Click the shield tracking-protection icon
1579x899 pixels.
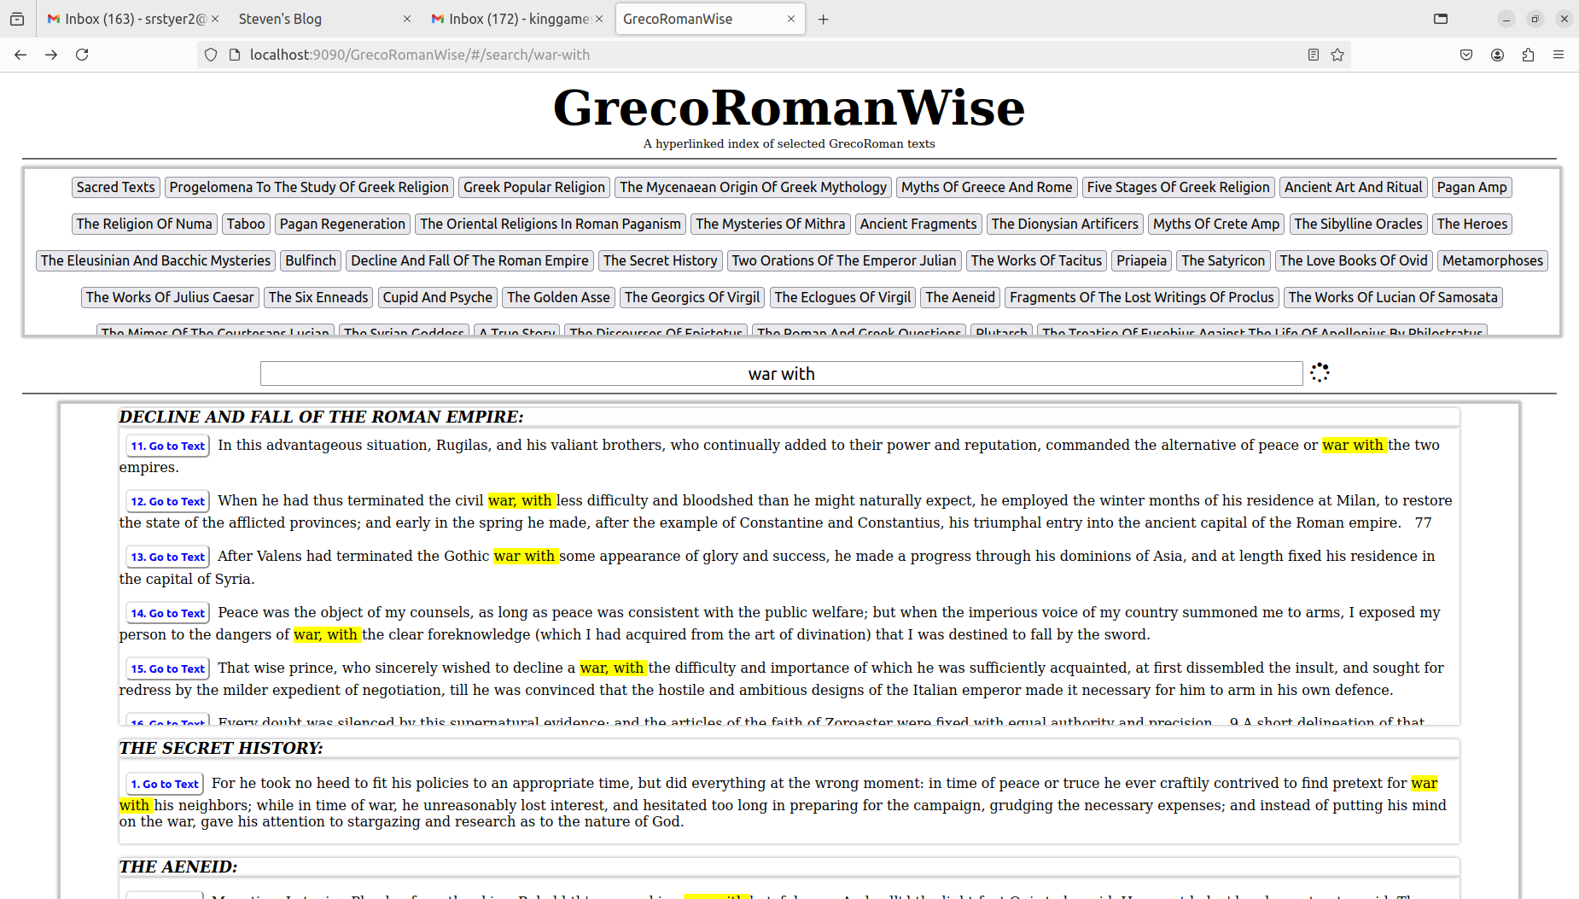(x=210, y=54)
